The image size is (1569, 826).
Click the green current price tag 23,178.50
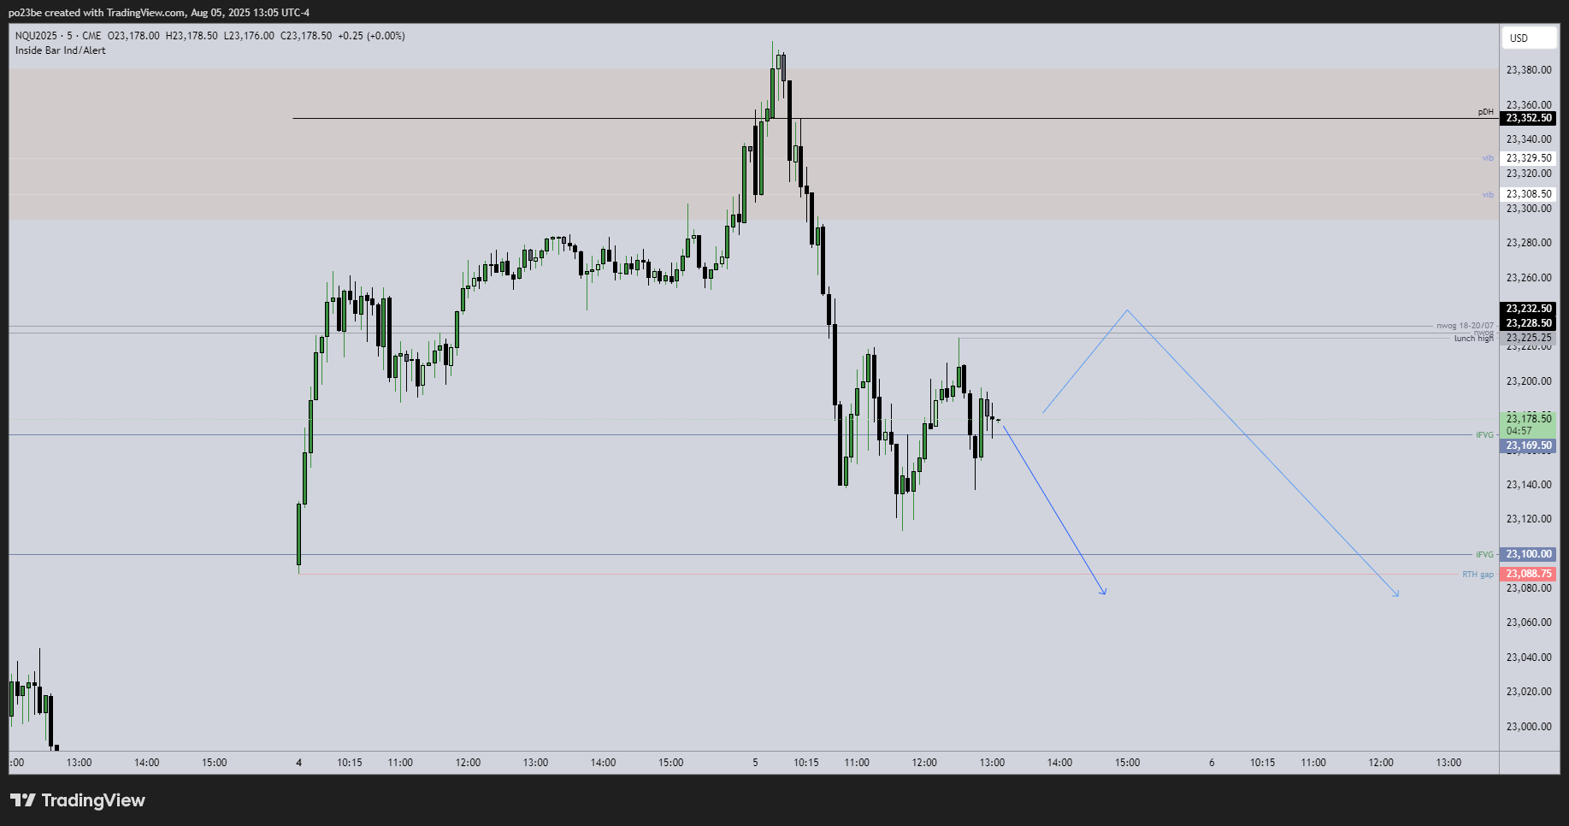coord(1530,419)
